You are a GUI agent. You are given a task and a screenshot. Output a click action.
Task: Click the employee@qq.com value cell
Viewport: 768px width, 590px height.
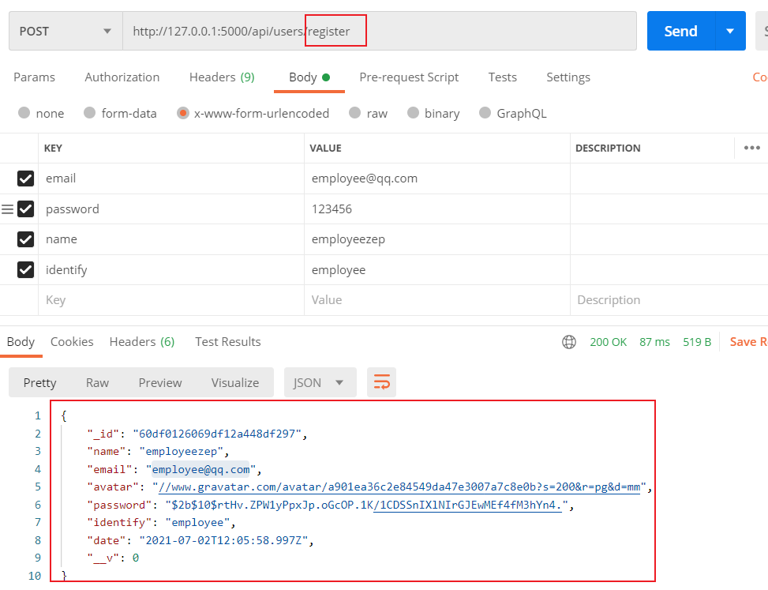pyautogui.click(x=437, y=179)
